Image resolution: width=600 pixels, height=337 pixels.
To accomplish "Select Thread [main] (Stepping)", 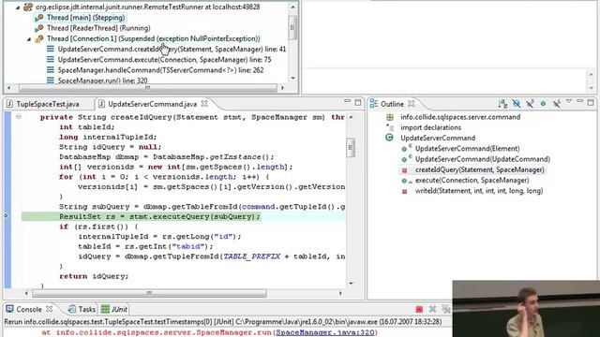I will tap(85, 18).
